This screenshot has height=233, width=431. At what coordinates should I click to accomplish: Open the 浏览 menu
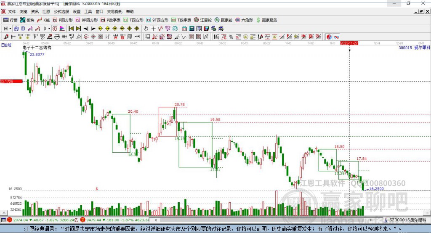click(24, 11)
